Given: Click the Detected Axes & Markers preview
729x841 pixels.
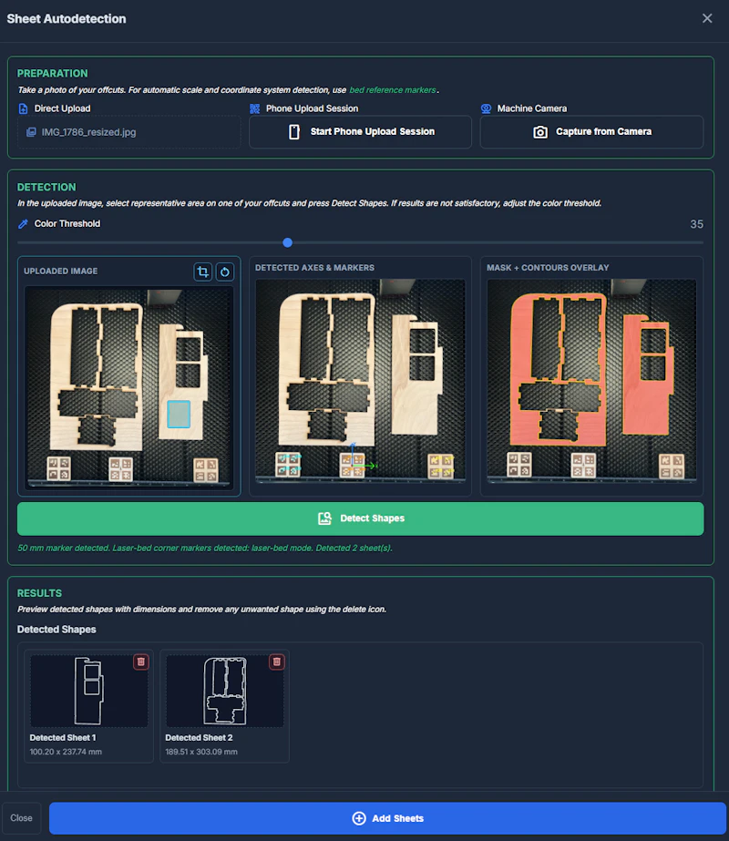Looking at the screenshot, I should pos(361,381).
